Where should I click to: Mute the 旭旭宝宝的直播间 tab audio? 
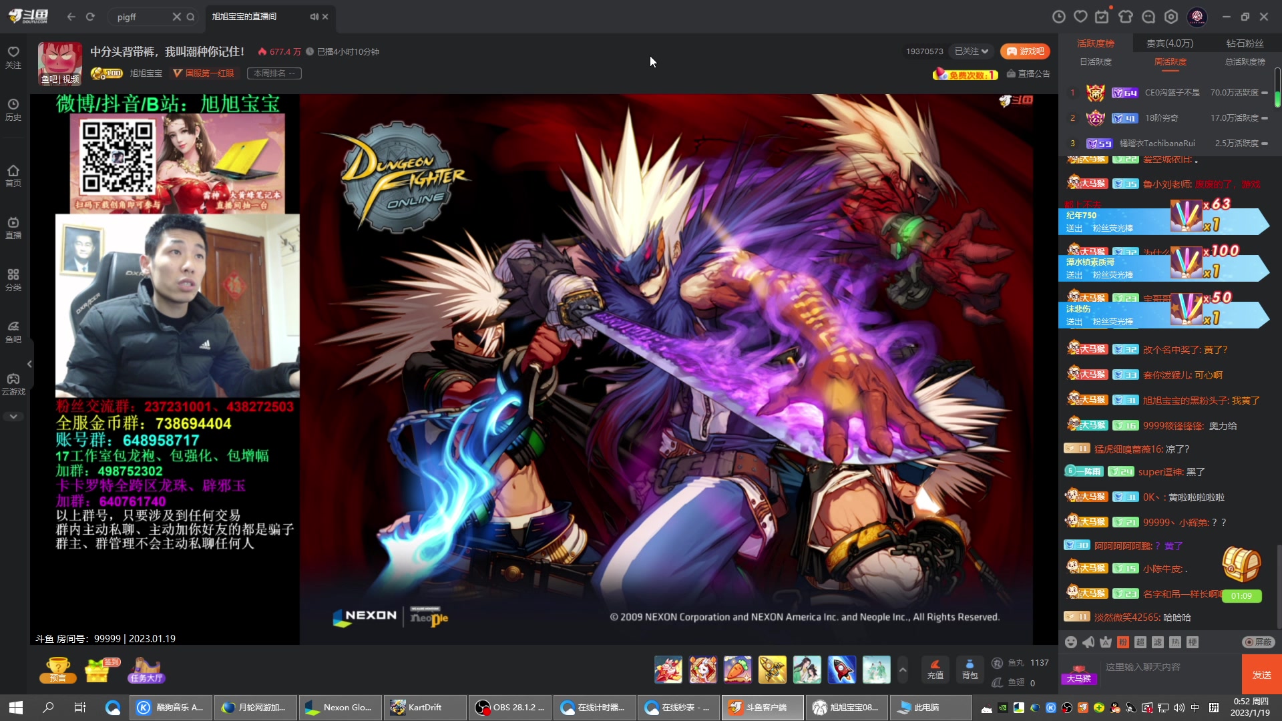(x=314, y=17)
